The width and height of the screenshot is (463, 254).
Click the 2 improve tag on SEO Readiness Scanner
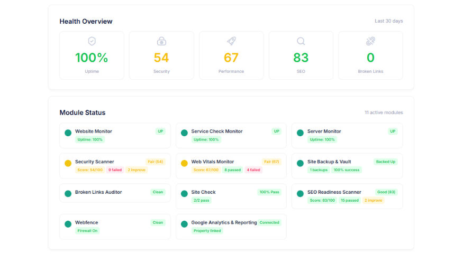coord(373,200)
